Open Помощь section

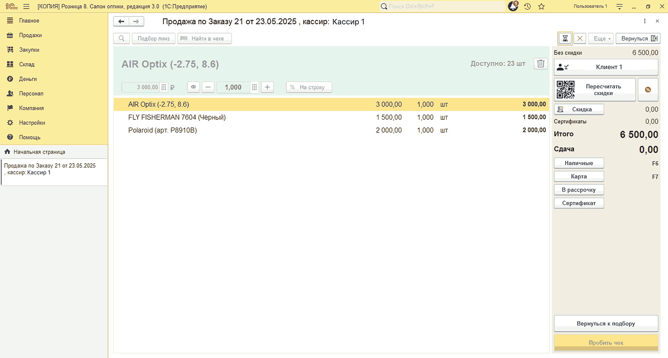click(x=30, y=137)
